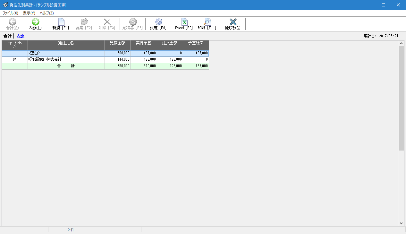406x234 pixels.
Task: Click the 合 計 total row label
Action: pyautogui.click(x=66, y=66)
